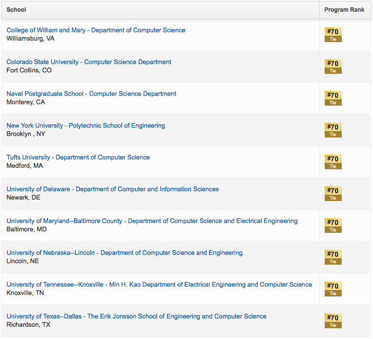This screenshot has width=373, height=339.
Task: Select the Monterey, CA location text
Action: coord(26,102)
